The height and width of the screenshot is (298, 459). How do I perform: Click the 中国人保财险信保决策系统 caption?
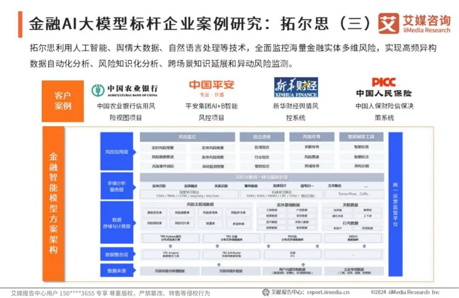(384, 112)
